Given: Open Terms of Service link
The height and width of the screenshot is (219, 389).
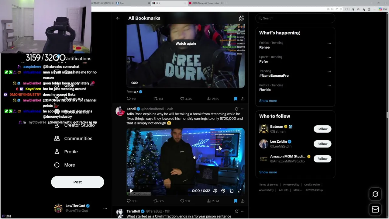Looking at the screenshot, I should coord(269,185).
